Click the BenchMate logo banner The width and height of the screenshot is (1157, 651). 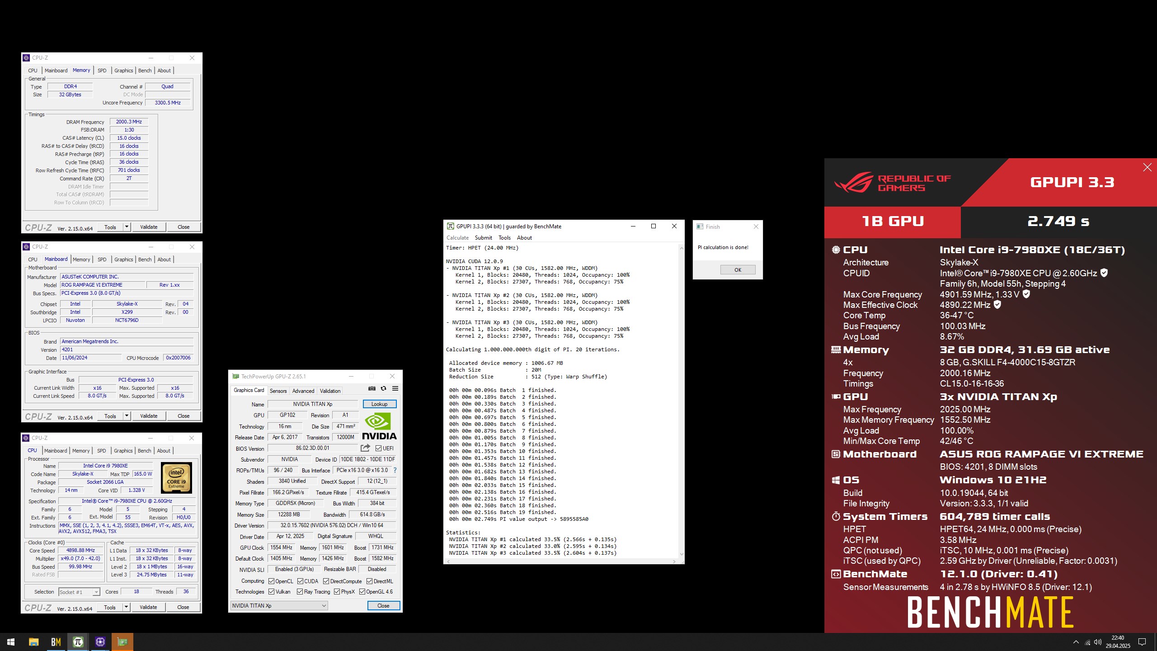click(990, 612)
